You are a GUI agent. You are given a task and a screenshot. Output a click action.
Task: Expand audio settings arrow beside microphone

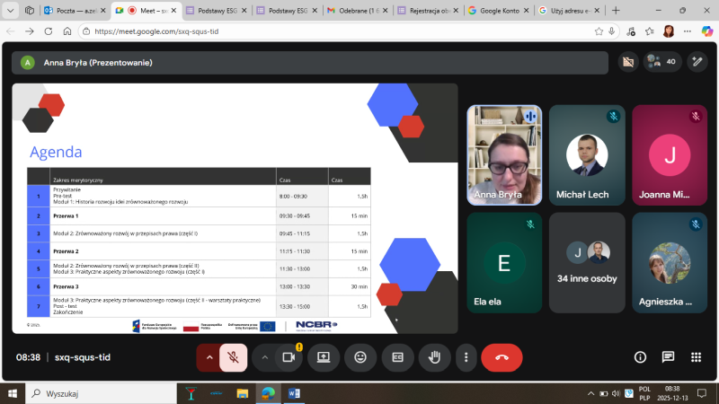click(209, 357)
